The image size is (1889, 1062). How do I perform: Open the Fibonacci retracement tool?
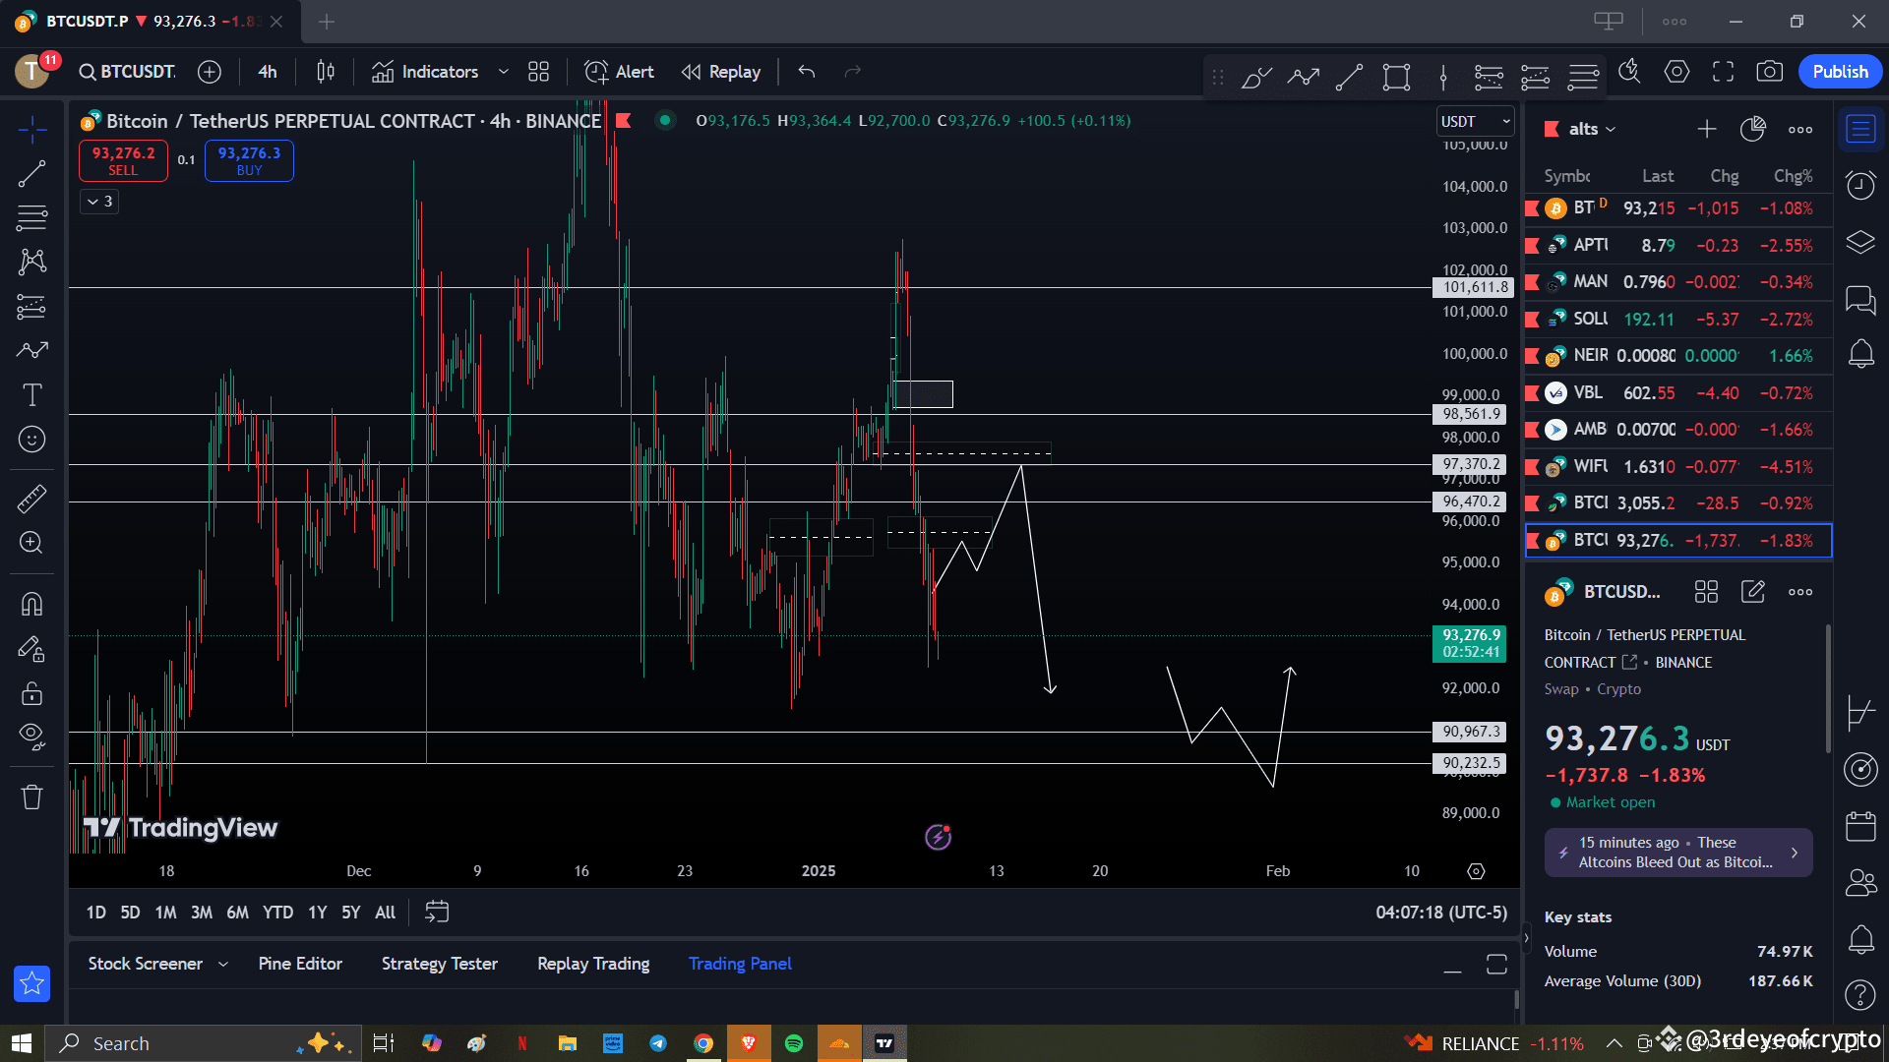tap(32, 217)
